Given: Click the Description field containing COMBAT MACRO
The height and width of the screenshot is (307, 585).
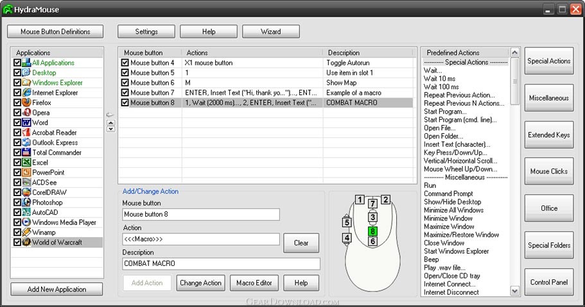Looking at the screenshot, I should (x=222, y=263).
